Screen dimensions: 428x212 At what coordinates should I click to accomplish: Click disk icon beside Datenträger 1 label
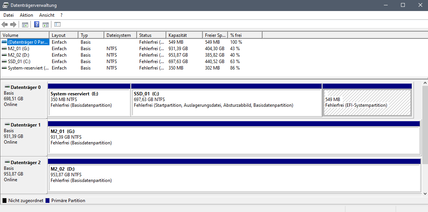coord(7,125)
